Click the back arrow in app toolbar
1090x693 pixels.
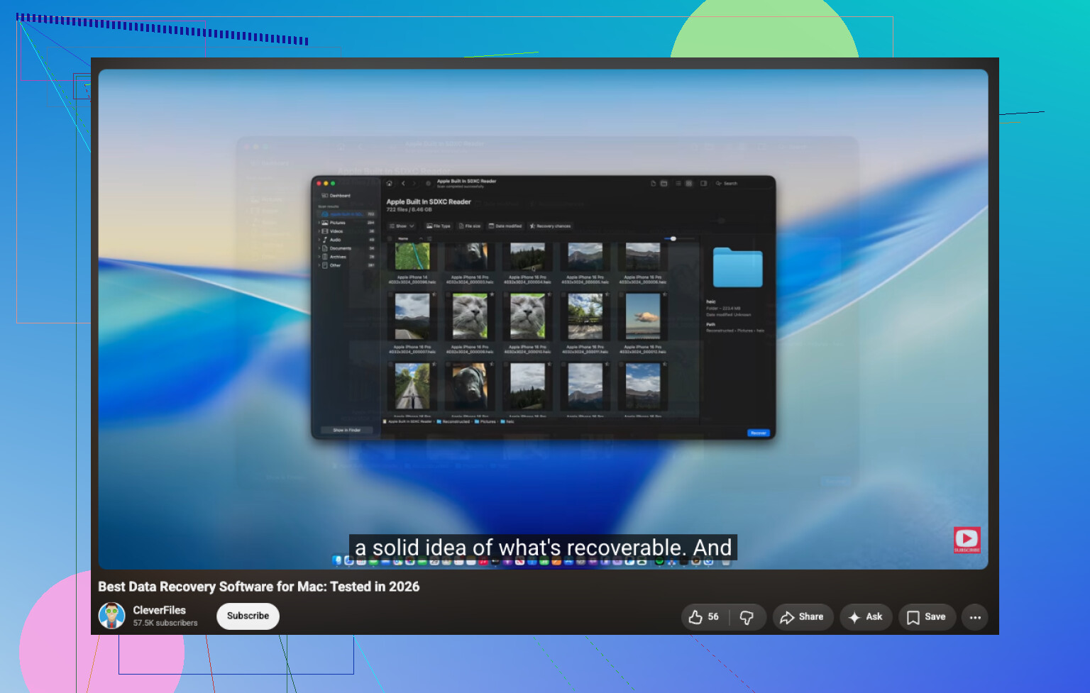[x=403, y=183]
